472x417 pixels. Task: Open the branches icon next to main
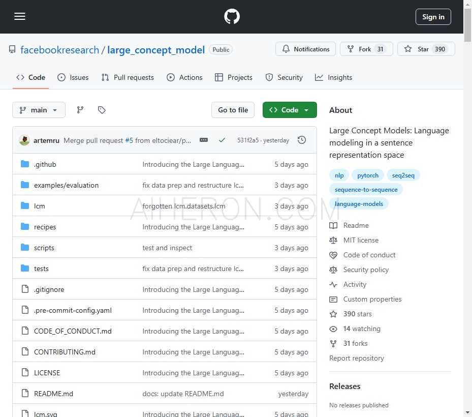coord(80,110)
